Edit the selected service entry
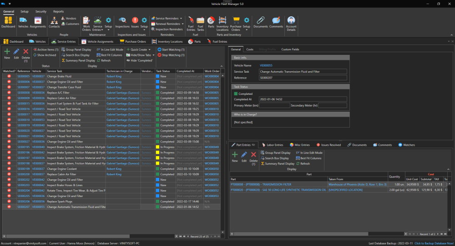 16,54
